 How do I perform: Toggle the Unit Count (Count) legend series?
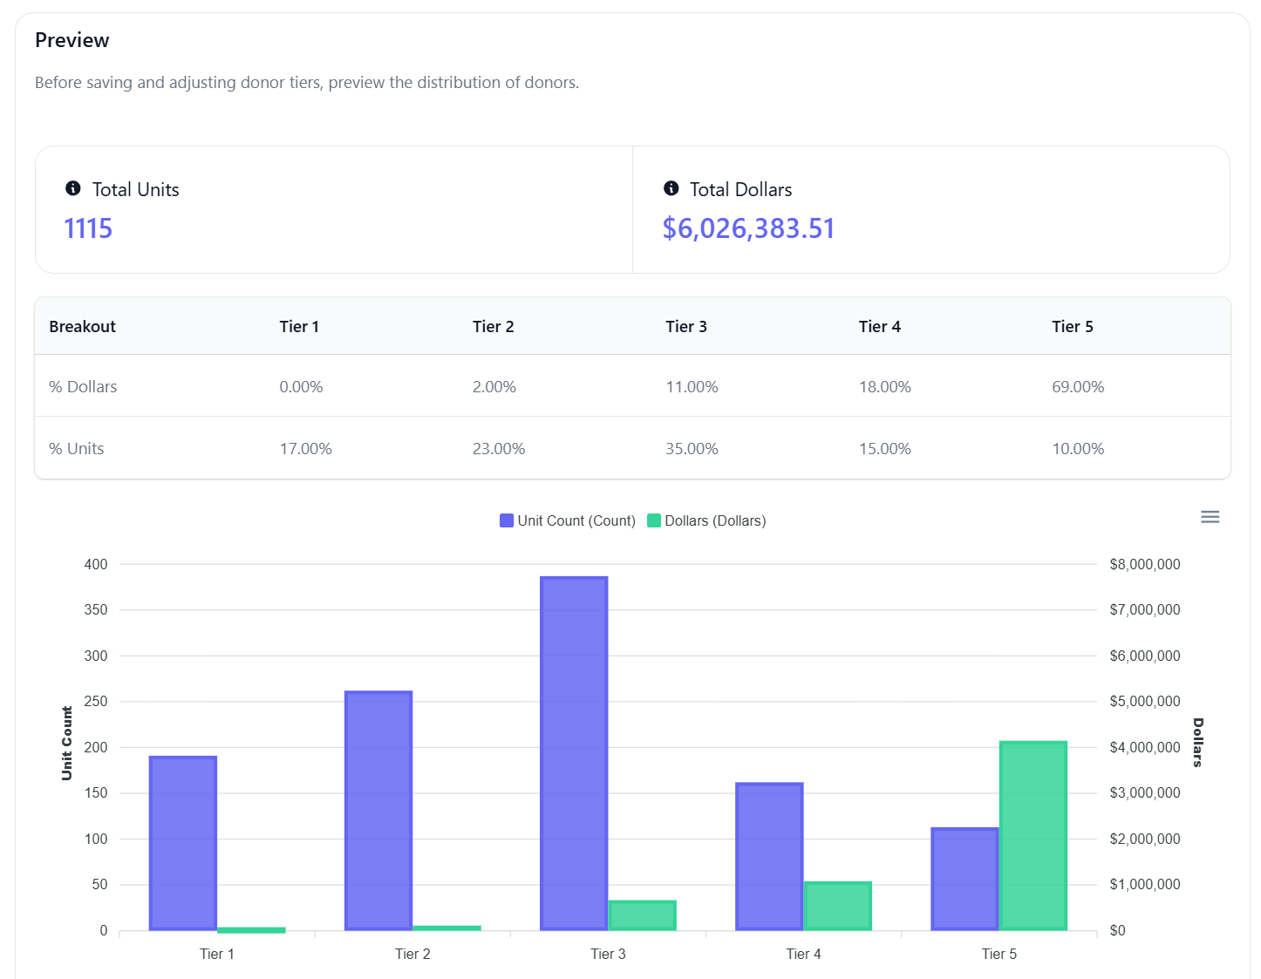click(568, 520)
